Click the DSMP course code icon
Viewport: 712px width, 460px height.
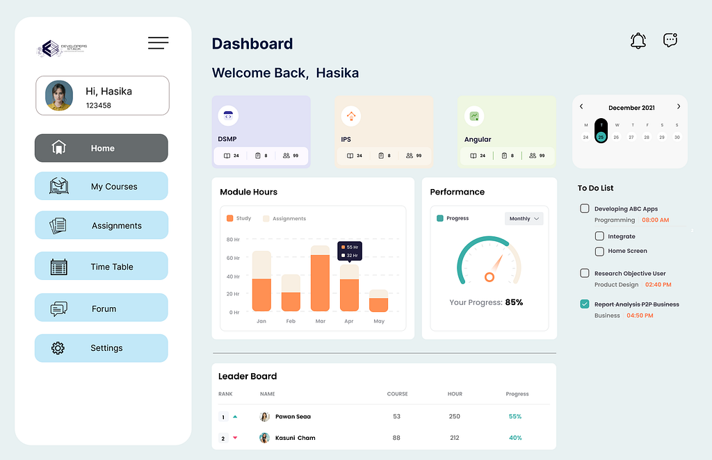[x=227, y=115]
